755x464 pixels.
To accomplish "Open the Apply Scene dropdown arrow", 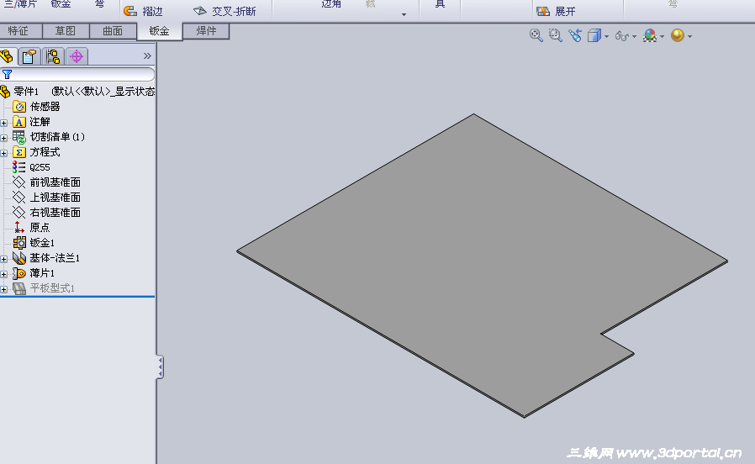I will point(690,37).
